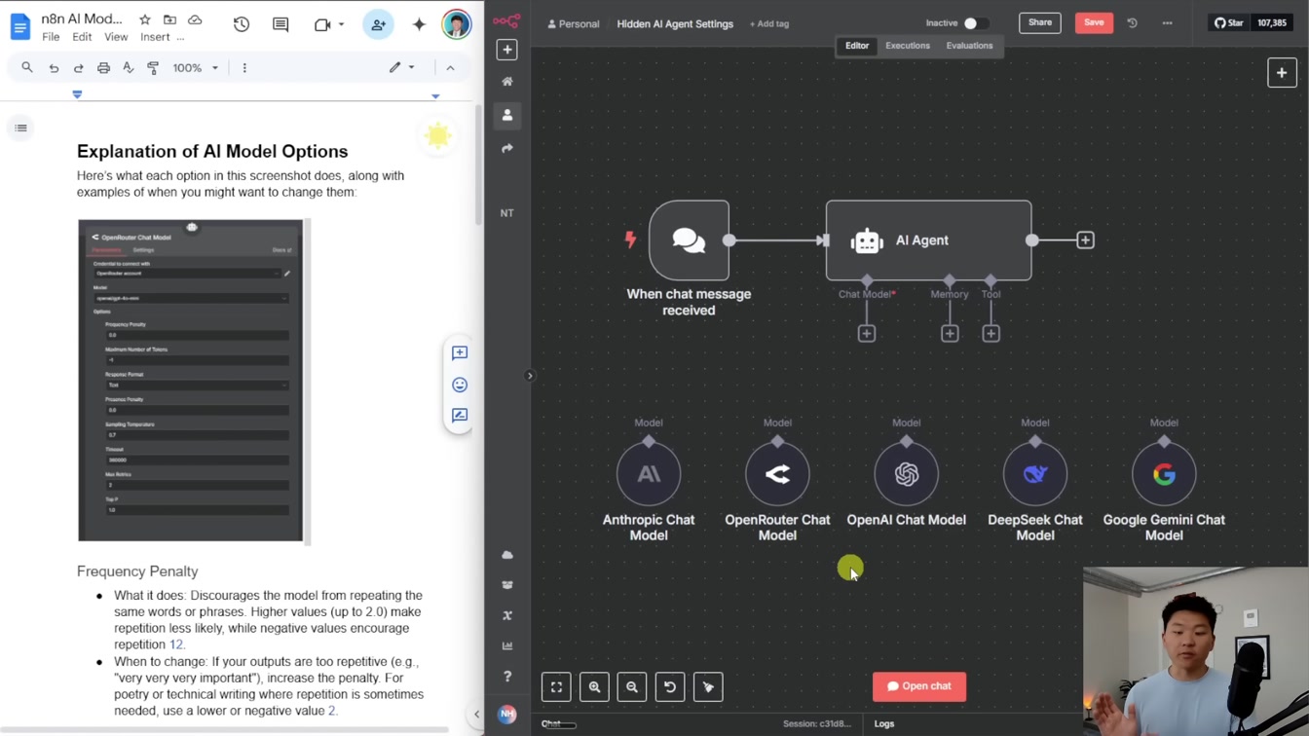This screenshot has height=736, width=1309.
Task: Click the n8n logo in the sidebar
Action: coord(506,20)
